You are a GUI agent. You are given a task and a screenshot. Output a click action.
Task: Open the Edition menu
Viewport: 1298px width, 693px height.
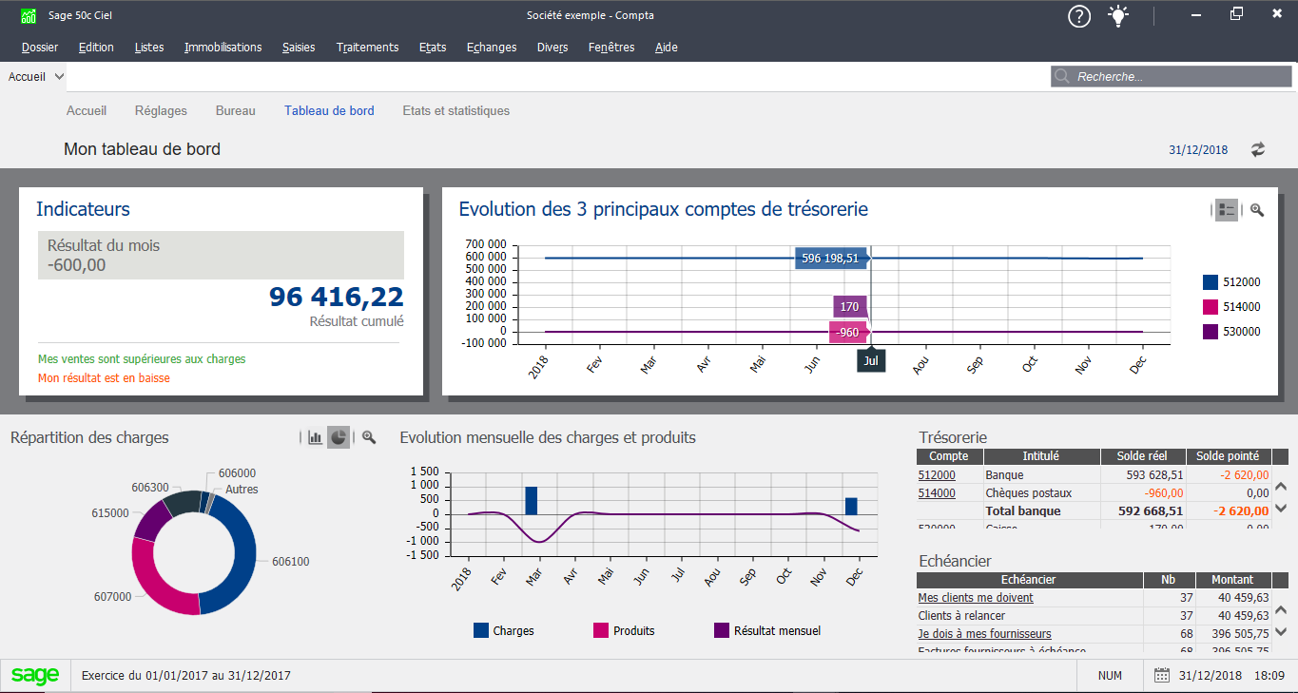(96, 48)
